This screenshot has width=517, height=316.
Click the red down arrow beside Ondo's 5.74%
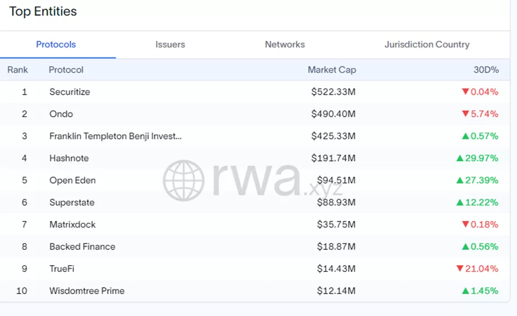466,114
